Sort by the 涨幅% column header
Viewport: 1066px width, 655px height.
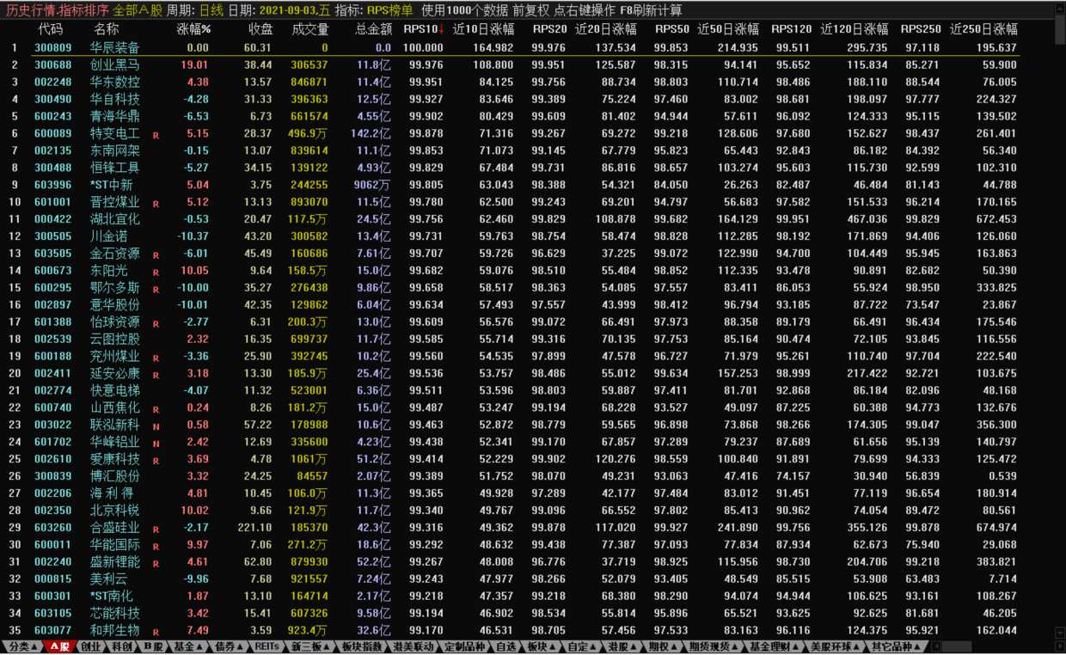[194, 29]
